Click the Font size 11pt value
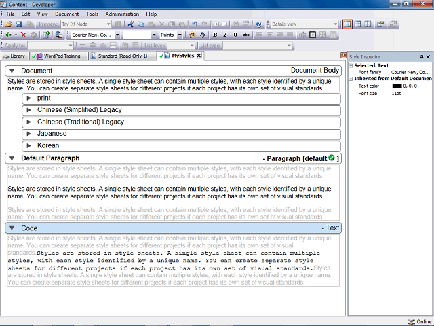Viewport: 434px width, 326px height. [396, 94]
